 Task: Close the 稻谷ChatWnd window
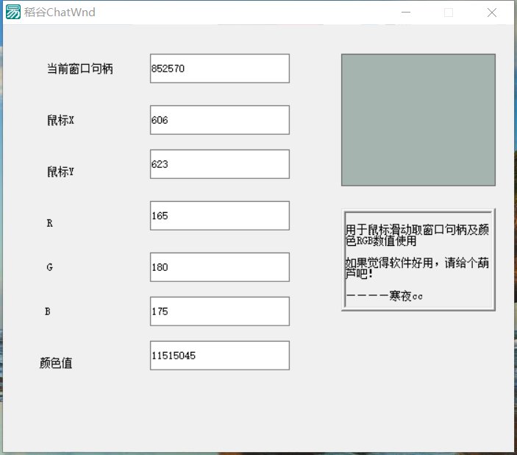tap(492, 13)
